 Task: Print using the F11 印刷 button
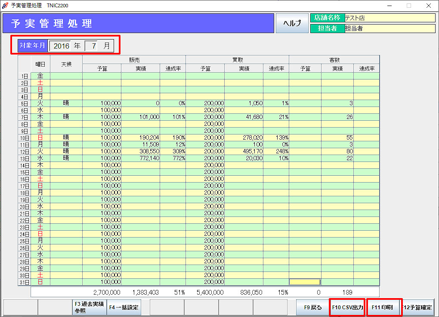[382, 308]
